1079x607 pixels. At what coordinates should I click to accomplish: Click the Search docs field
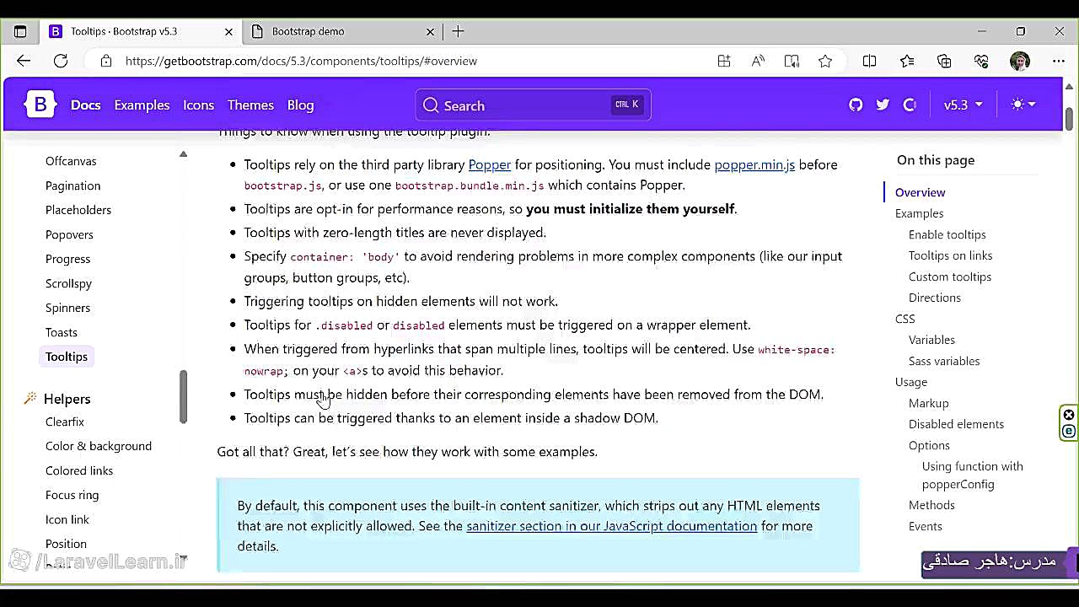533,105
